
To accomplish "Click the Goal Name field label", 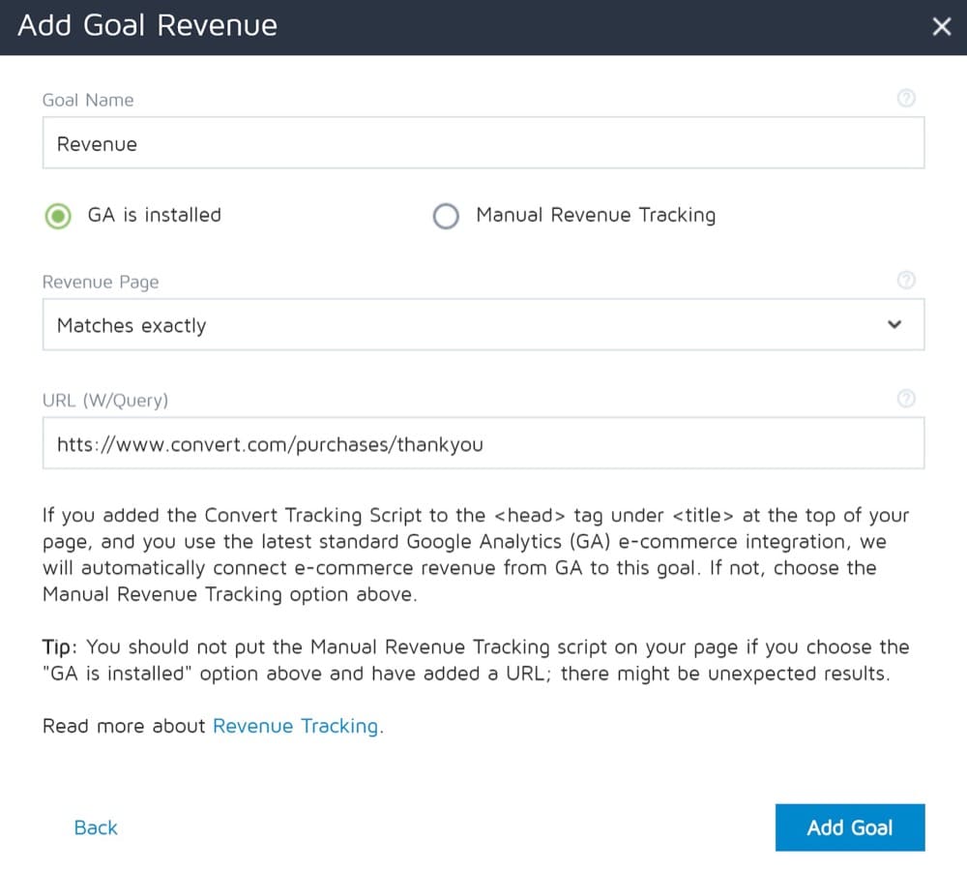I will (x=88, y=100).
